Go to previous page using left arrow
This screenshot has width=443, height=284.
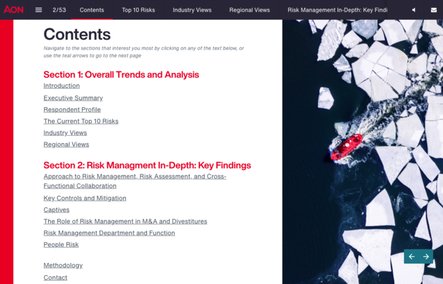pos(411,256)
